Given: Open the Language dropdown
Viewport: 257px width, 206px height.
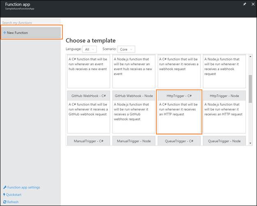Looking at the screenshot, I should (x=89, y=49).
